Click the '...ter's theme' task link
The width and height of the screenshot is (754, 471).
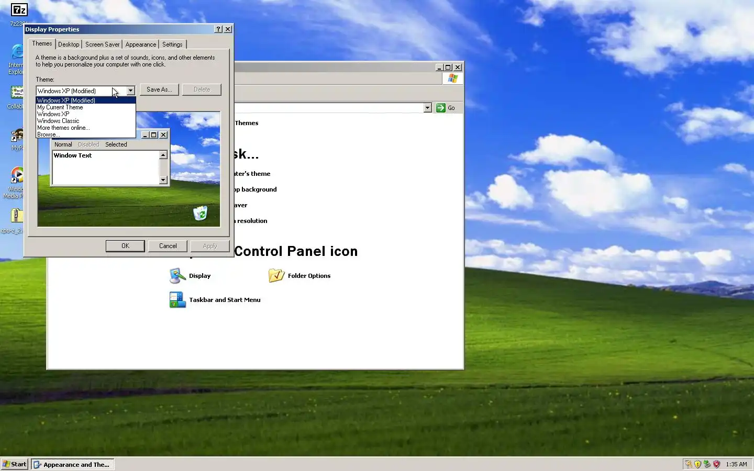pyautogui.click(x=252, y=174)
